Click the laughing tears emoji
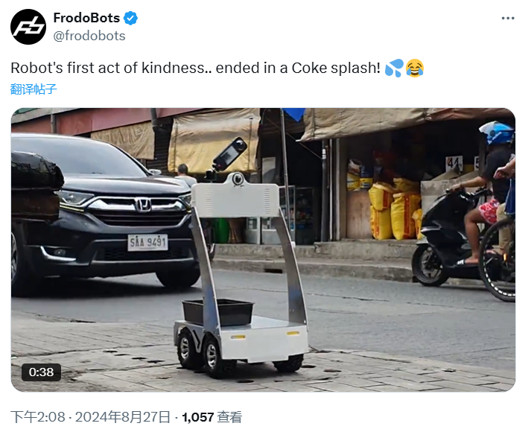 (415, 69)
